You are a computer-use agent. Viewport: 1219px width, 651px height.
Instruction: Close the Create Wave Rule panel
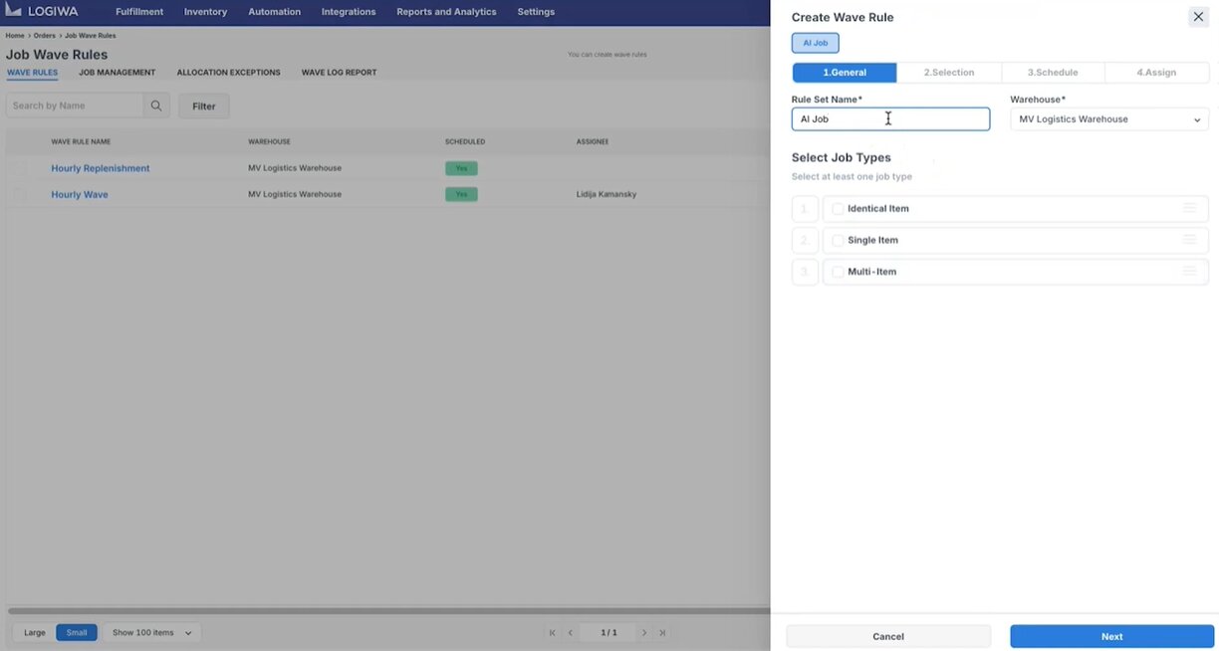pos(1198,17)
